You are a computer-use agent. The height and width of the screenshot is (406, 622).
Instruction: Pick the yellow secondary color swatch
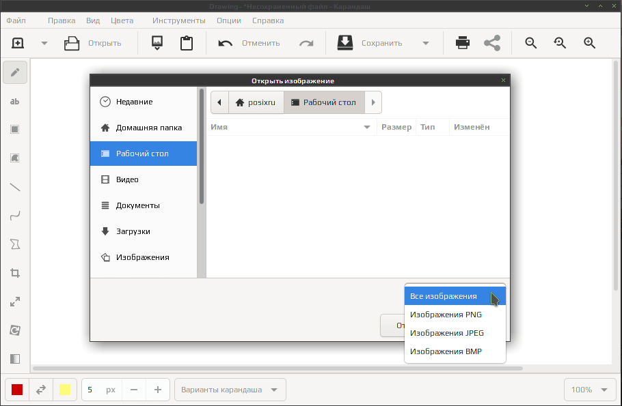[65, 390]
